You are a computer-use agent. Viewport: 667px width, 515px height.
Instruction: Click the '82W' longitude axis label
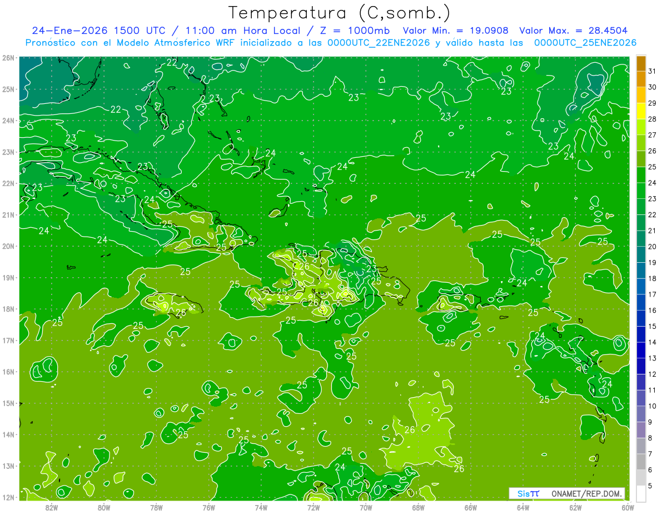(51, 507)
